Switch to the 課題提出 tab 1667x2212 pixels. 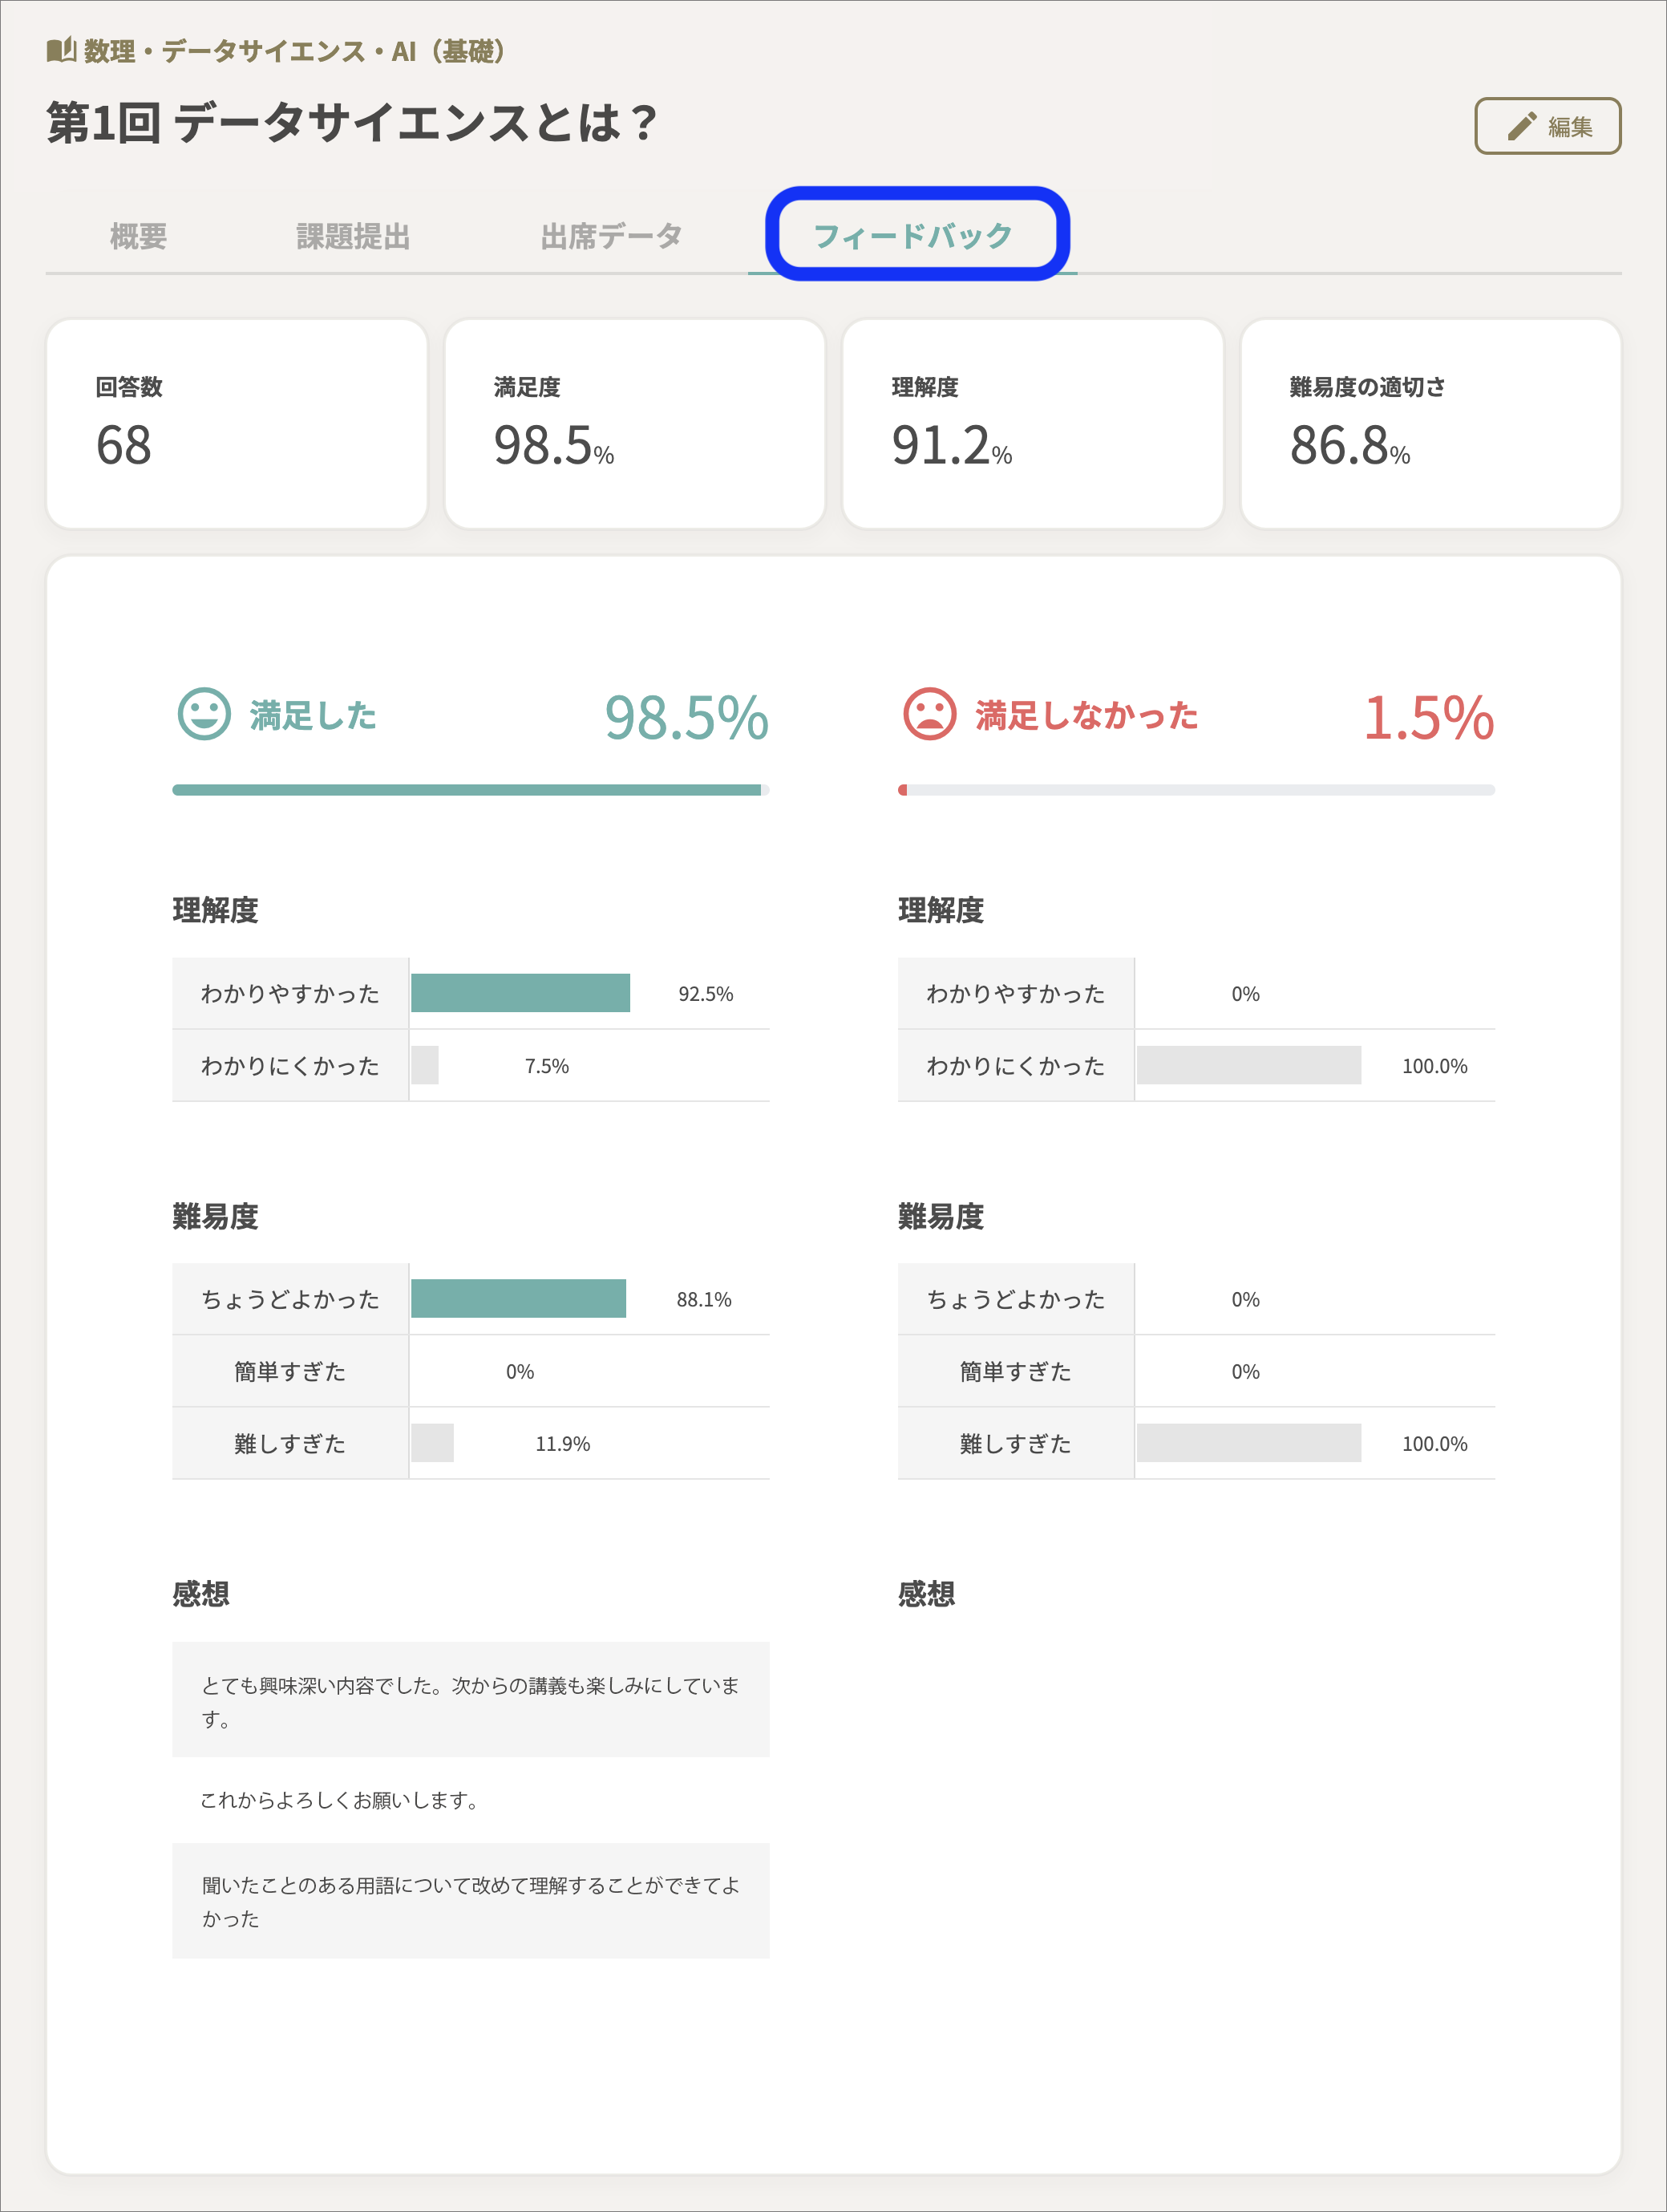[x=353, y=237]
